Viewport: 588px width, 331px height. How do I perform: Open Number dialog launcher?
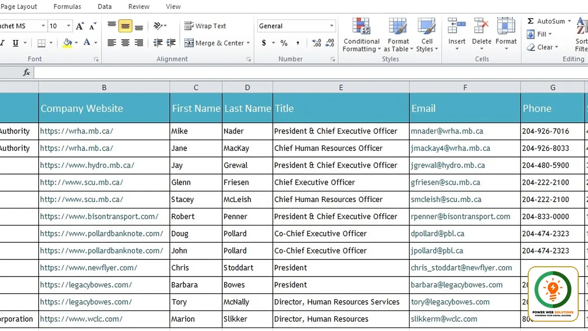(333, 59)
